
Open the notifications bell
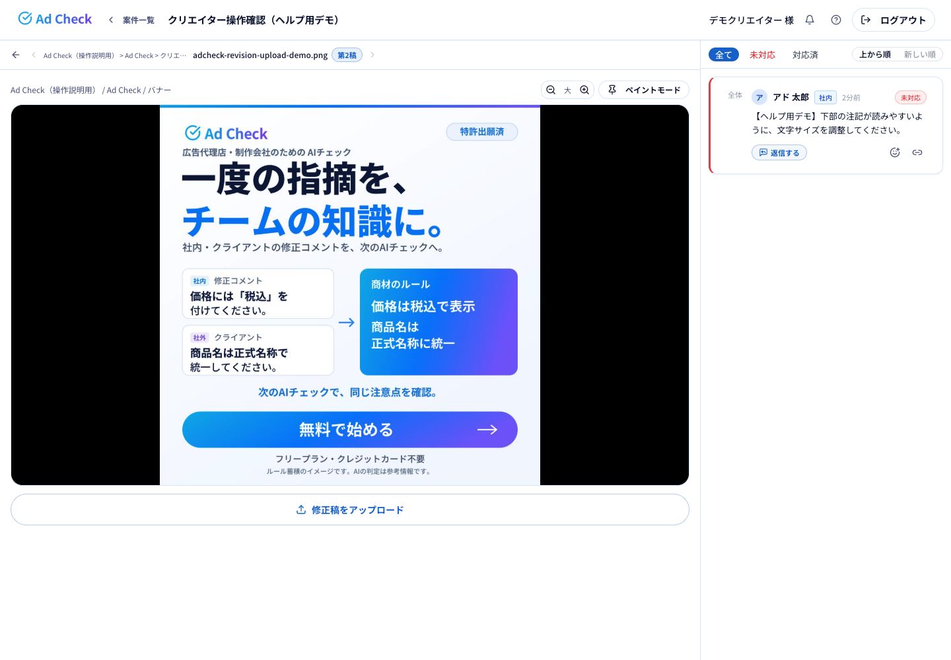click(810, 20)
